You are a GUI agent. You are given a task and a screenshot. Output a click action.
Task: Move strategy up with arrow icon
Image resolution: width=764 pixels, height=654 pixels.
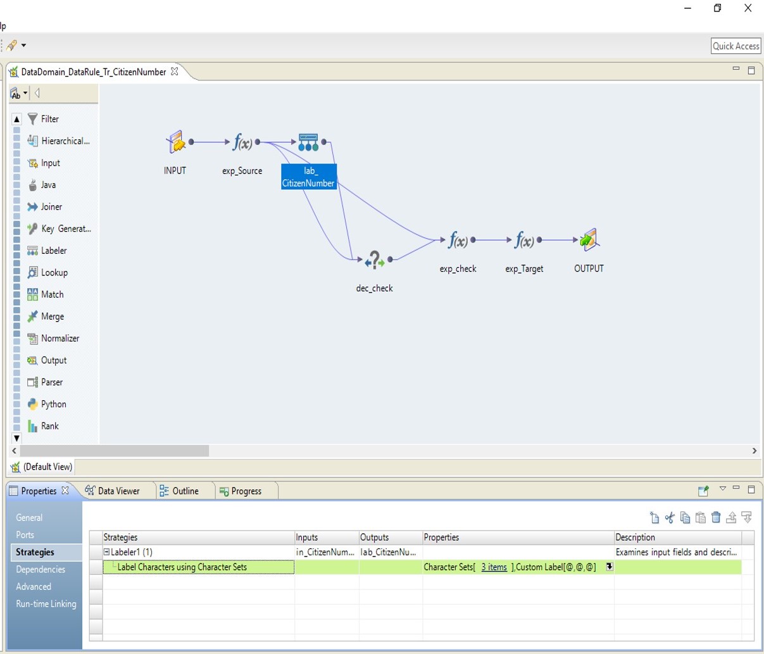tap(731, 518)
